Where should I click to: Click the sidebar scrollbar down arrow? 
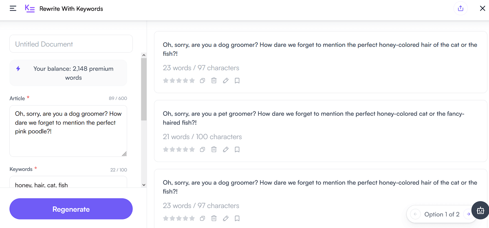point(143,185)
